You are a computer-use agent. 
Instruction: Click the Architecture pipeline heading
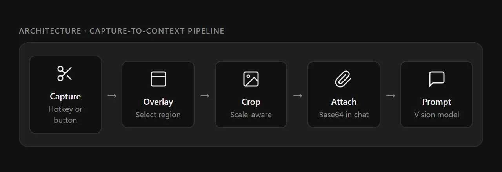pos(122,31)
